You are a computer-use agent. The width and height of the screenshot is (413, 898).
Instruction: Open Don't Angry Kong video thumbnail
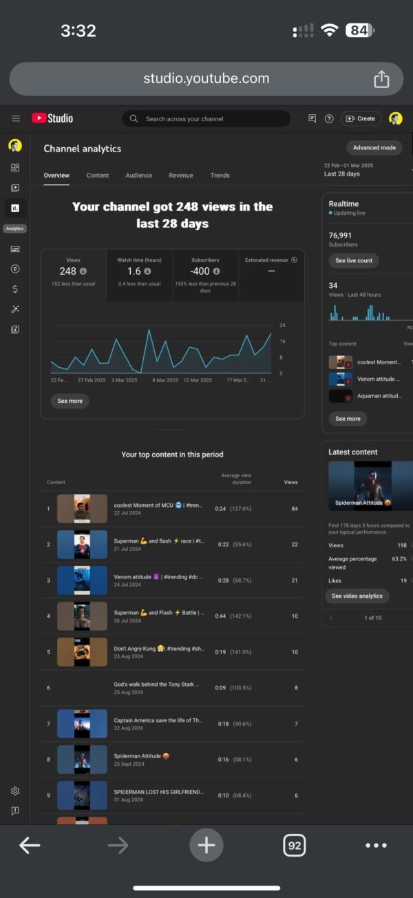tap(82, 652)
